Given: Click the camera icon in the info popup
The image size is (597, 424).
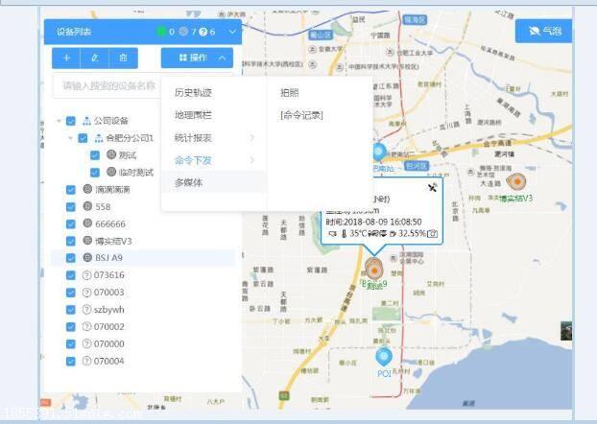Looking at the screenshot, I should click(x=433, y=233).
